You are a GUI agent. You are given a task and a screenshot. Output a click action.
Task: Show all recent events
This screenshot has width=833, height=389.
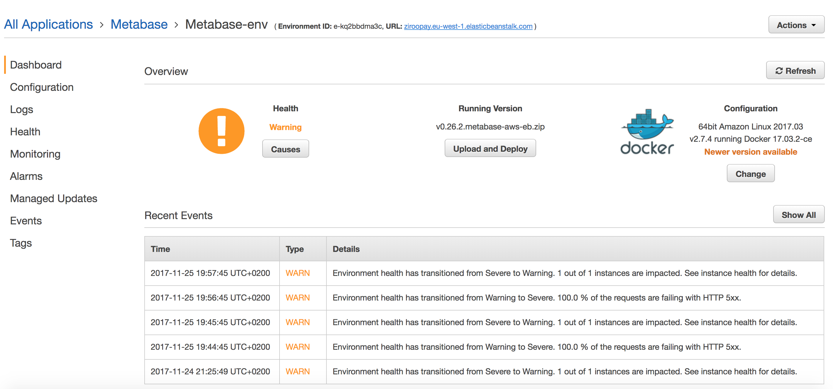tap(799, 215)
